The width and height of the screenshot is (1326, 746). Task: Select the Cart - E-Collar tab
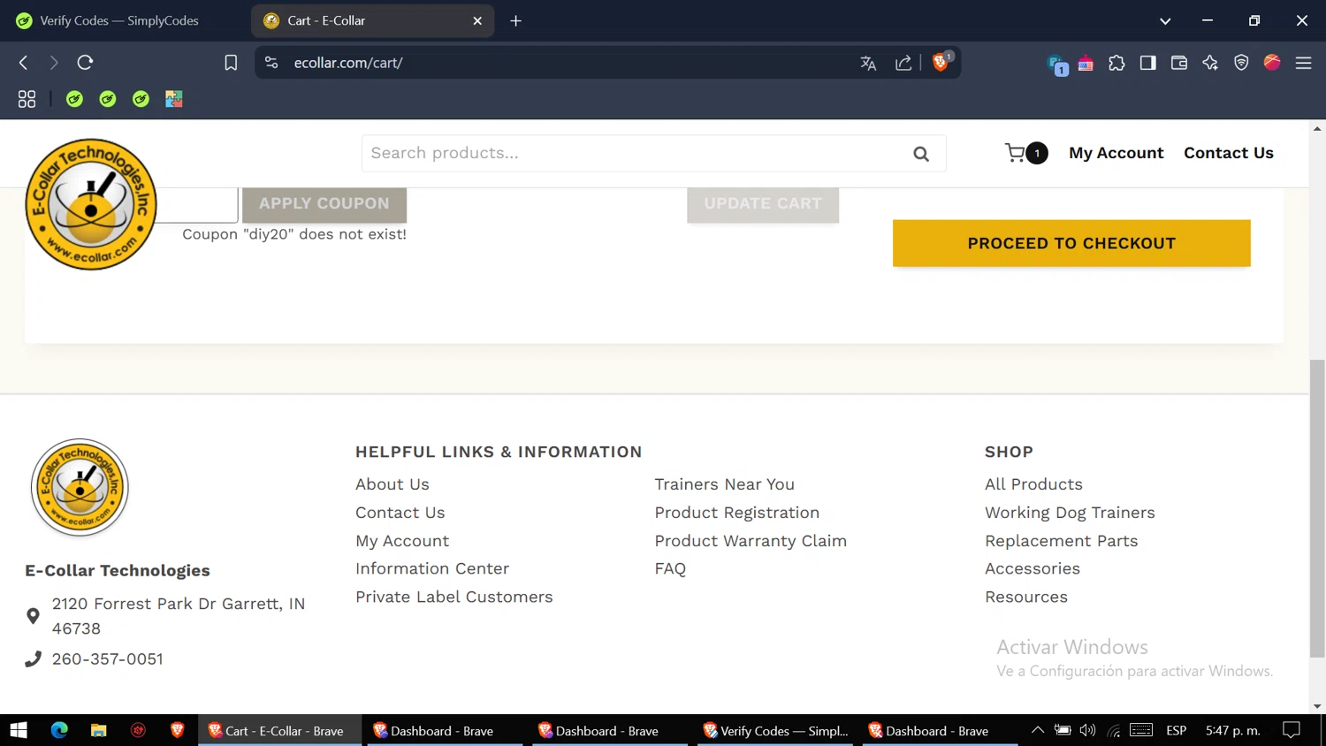point(373,20)
